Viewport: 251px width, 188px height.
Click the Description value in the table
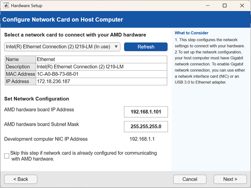point(80,67)
